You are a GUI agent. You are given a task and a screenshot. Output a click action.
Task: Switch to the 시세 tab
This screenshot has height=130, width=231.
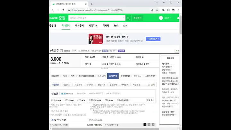coord(65,76)
